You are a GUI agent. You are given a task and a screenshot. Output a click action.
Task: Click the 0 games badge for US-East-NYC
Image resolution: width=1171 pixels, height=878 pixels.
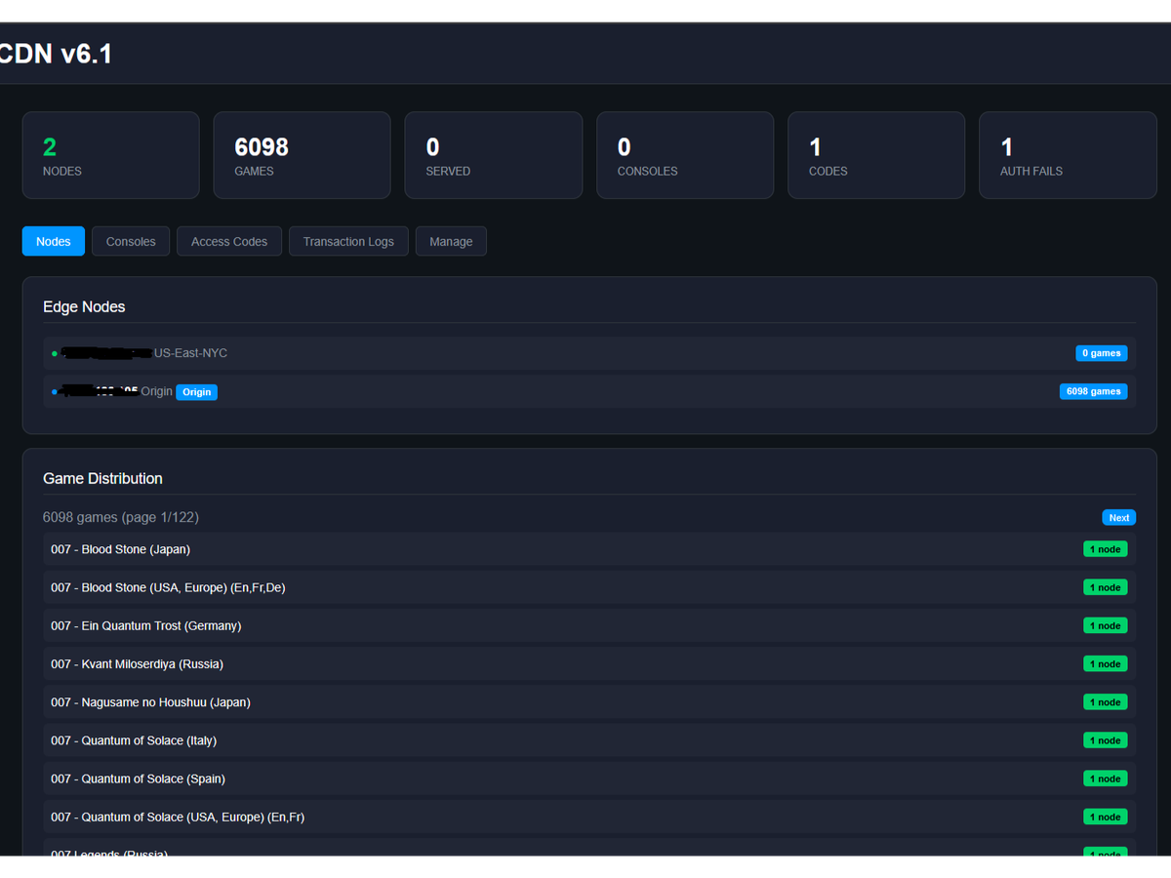[x=1101, y=353]
